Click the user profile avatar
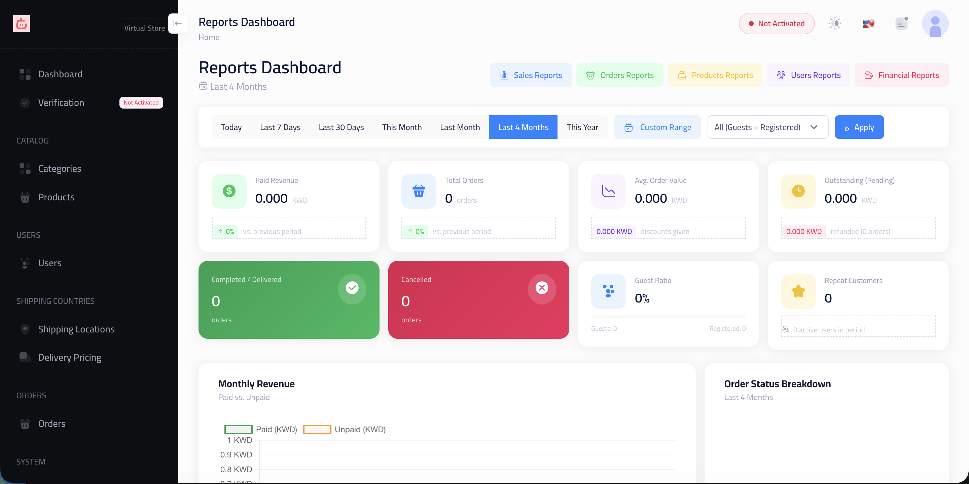The height and width of the screenshot is (484, 969). point(935,24)
